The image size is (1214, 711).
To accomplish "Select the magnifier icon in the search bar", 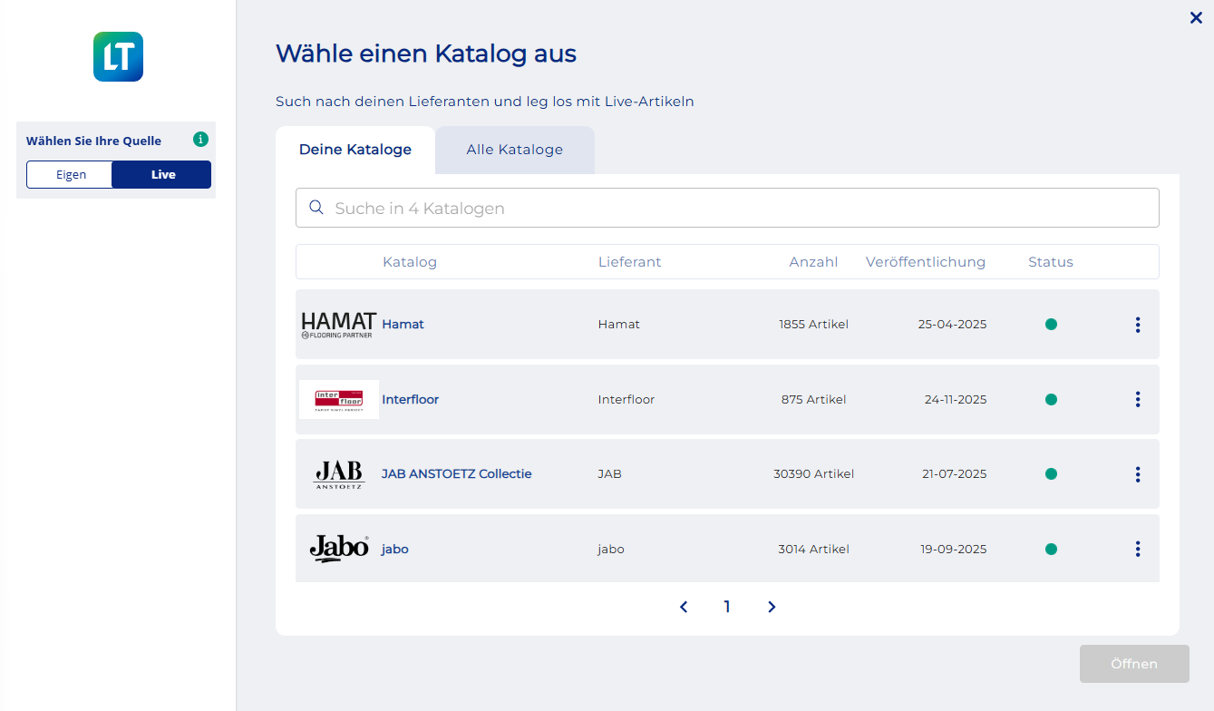I will [x=316, y=208].
